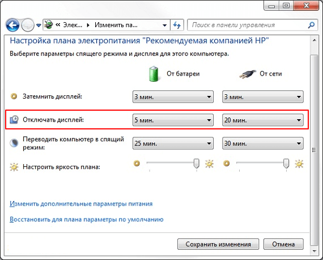Click battery brightness slider handle
Image resolution: width=323 pixels, height=260 pixels.
[197, 163]
